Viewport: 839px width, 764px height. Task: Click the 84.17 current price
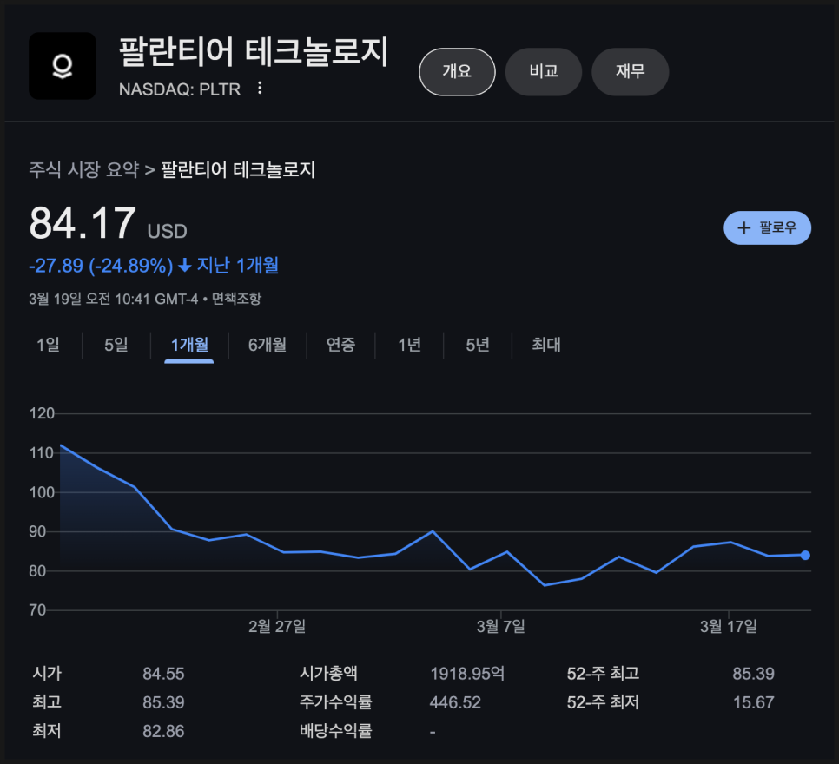tap(83, 222)
